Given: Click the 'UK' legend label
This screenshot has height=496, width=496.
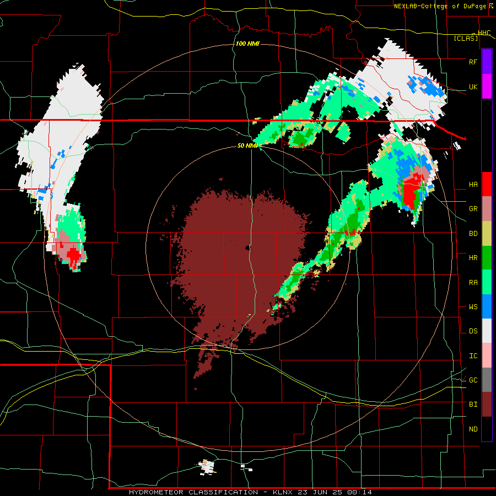Looking at the screenshot, I should 473,87.
